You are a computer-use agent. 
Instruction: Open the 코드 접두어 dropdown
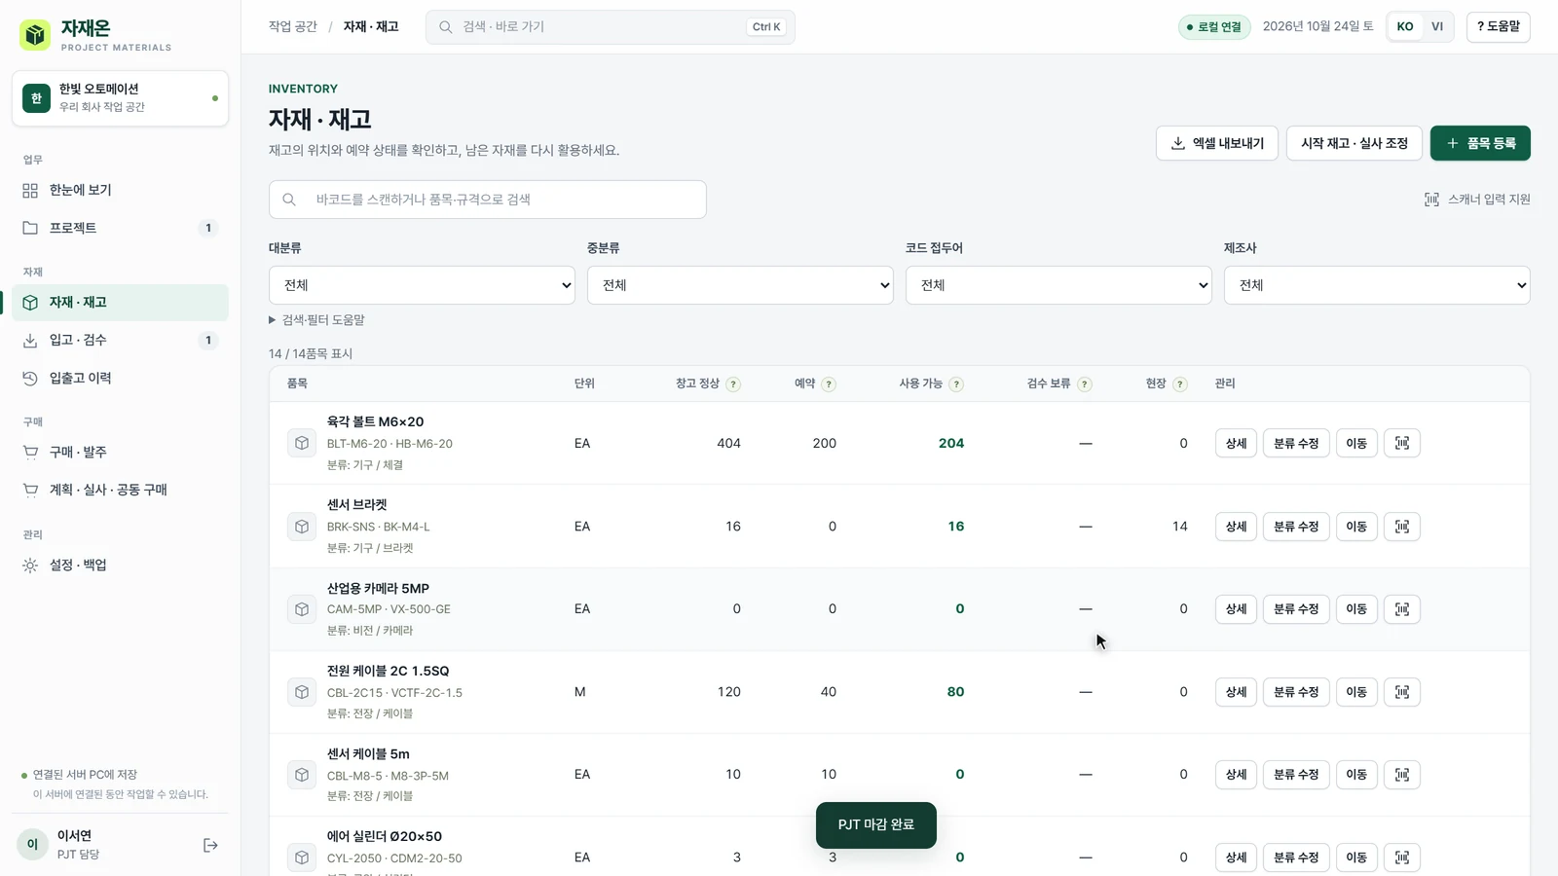click(x=1058, y=285)
